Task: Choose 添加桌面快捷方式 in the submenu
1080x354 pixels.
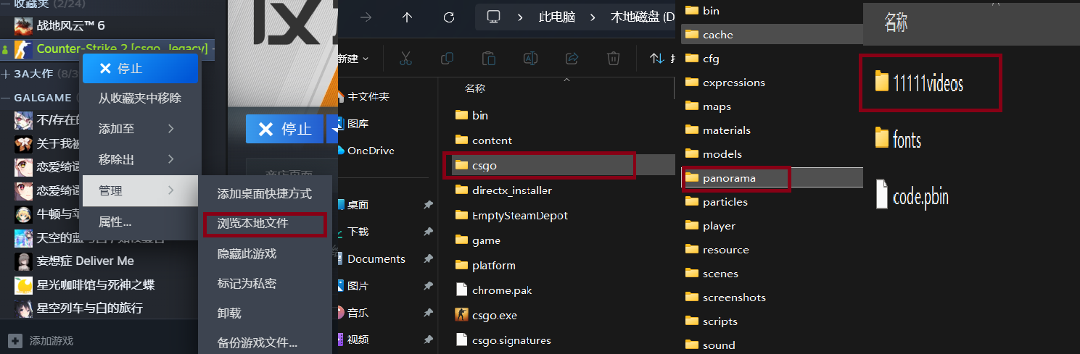Action: point(265,193)
